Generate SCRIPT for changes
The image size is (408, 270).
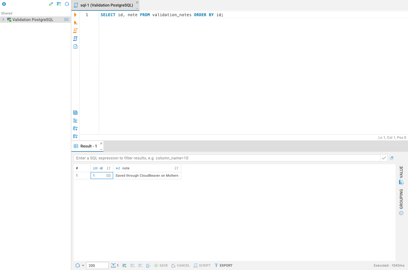point(202,265)
